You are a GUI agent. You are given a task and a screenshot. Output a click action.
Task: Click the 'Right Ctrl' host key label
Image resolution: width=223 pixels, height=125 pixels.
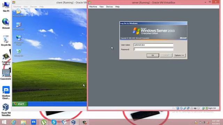click(212, 108)
